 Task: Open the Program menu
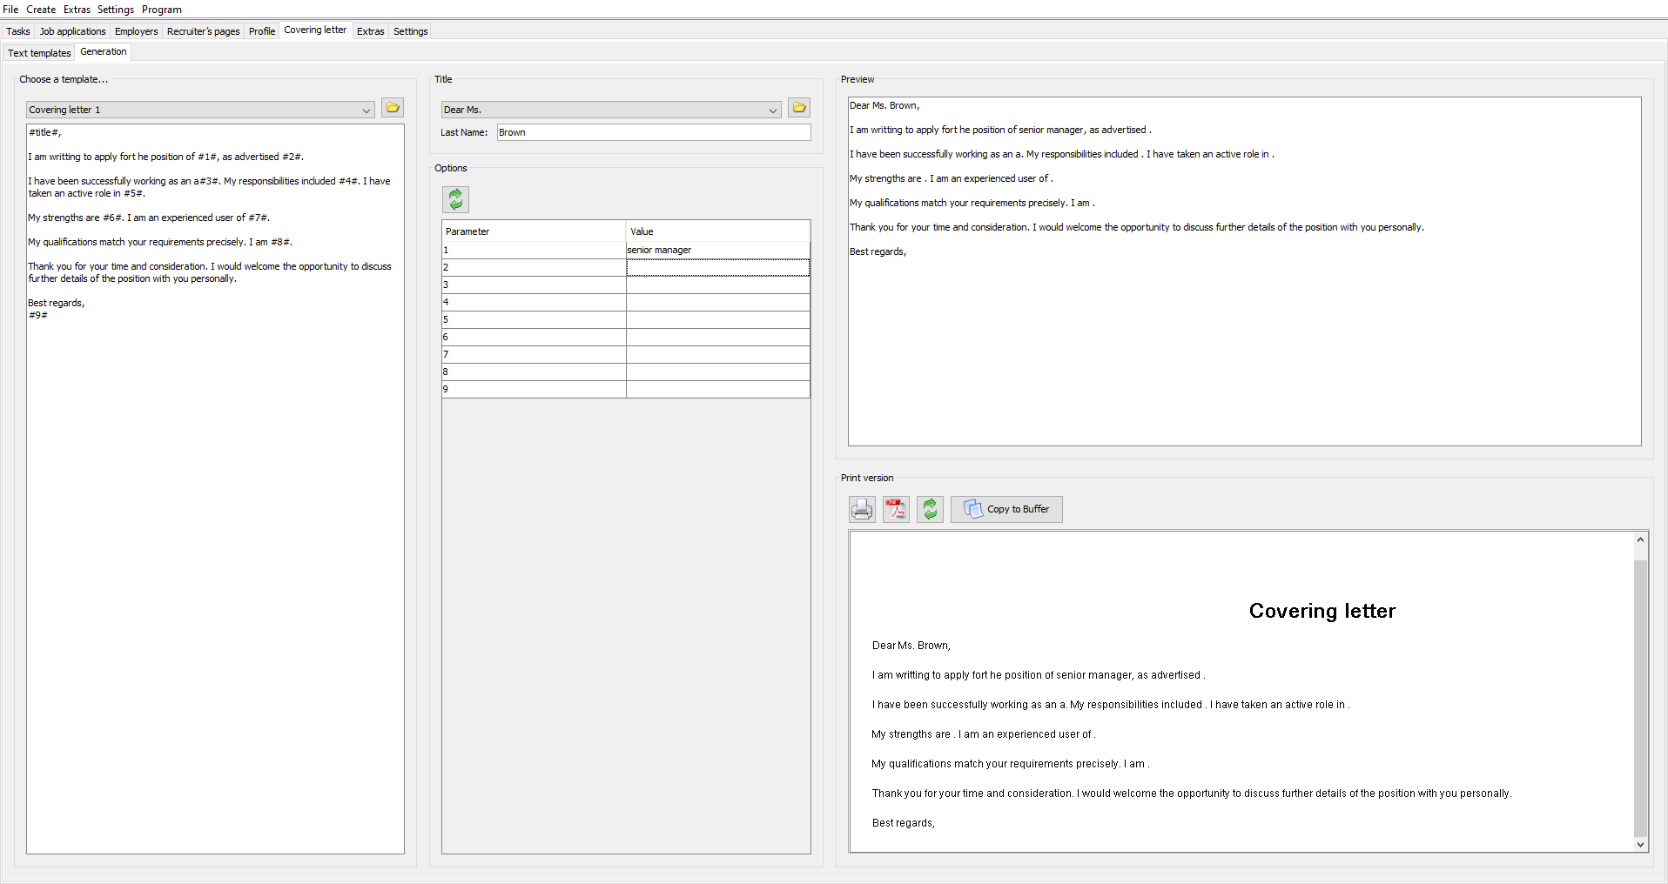pos(162,10)
